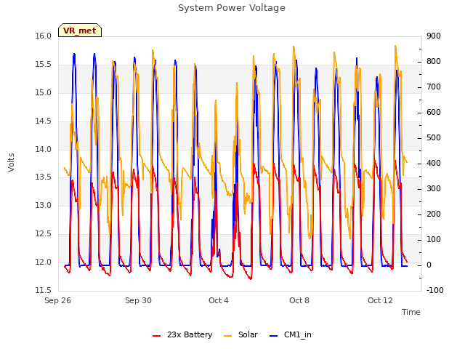Image resolution: width=465 pixels, height=349 pixels.
Task: Click the 600 right axis value
Action: [434, 113]
